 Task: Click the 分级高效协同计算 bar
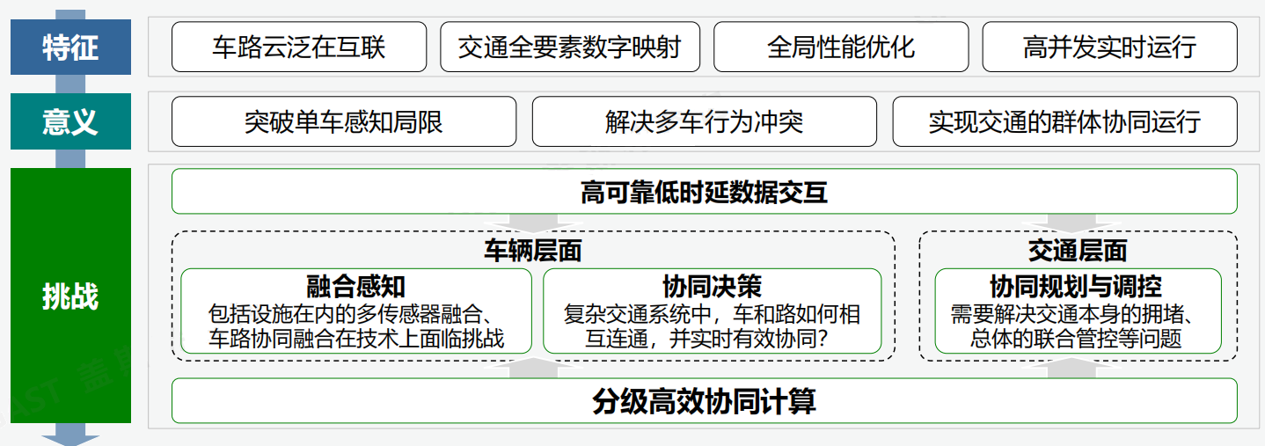[x=705, y=401]
